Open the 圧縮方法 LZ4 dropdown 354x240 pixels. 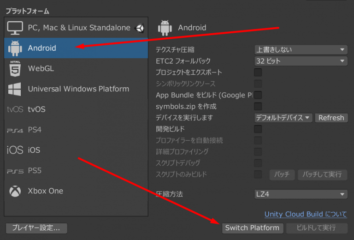(301, 194)
